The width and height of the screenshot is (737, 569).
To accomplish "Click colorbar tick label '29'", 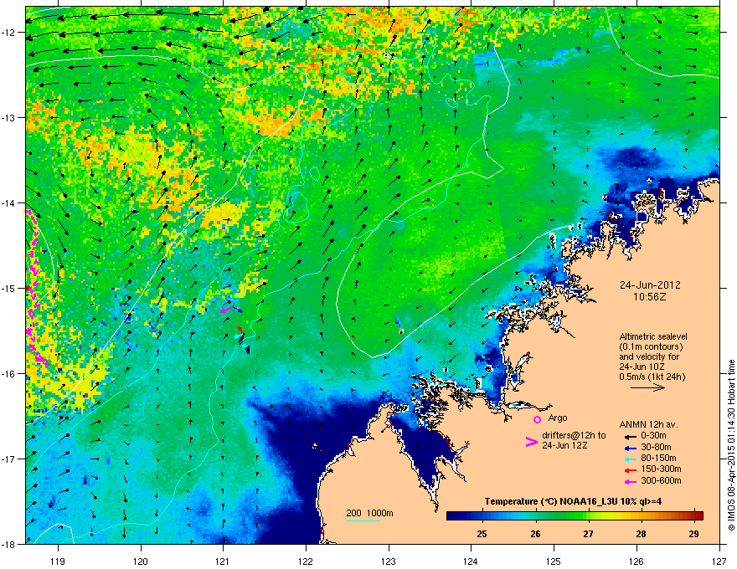I will (x=693, y=534).
